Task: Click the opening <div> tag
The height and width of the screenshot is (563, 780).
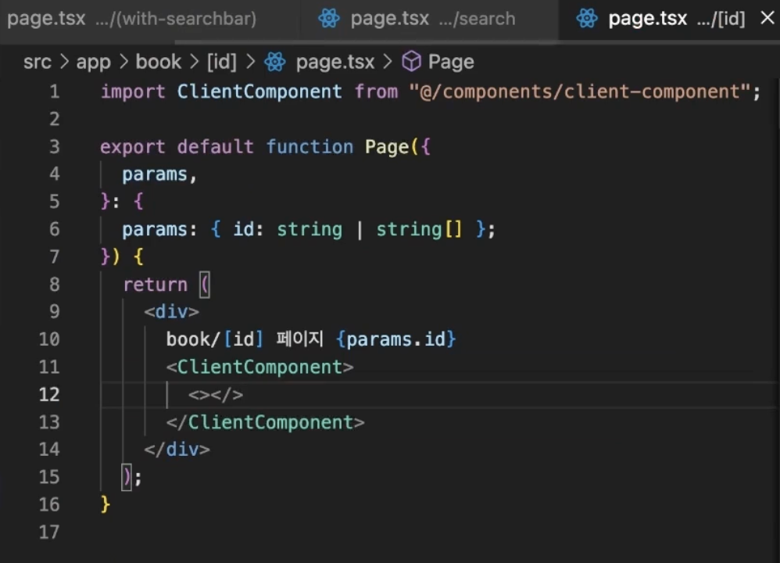Action: point(171,312)
